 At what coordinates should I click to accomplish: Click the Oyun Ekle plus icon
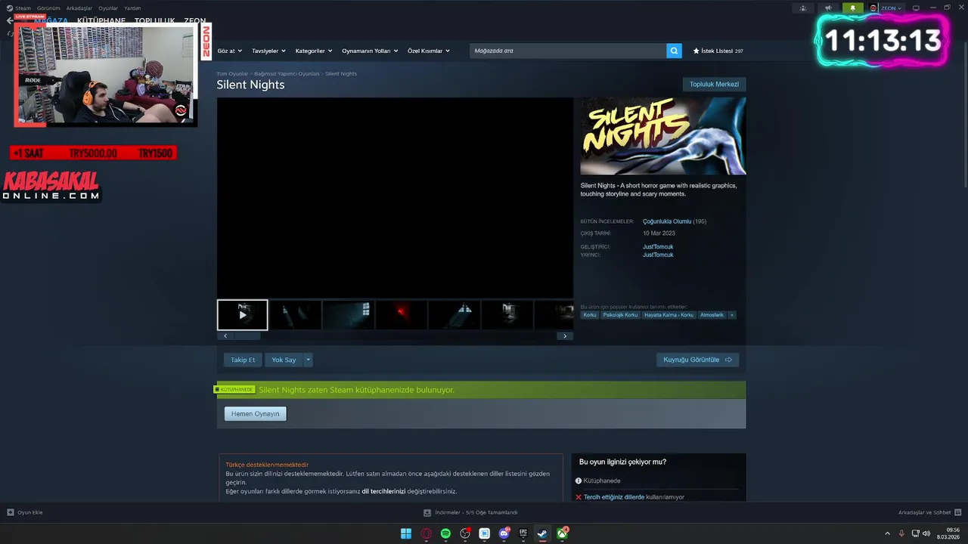click(x=11, y=512)
